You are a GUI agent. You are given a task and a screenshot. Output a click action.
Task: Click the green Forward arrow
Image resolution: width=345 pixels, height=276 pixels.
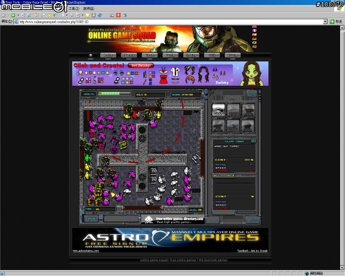tap(13, 15)
